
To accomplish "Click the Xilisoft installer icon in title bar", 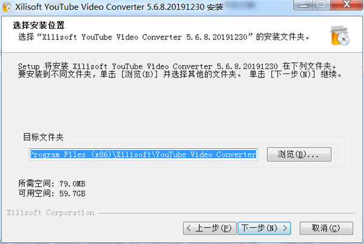I will [7, 7].
